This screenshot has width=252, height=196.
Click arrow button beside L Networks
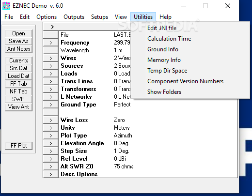tap(51, 97)
